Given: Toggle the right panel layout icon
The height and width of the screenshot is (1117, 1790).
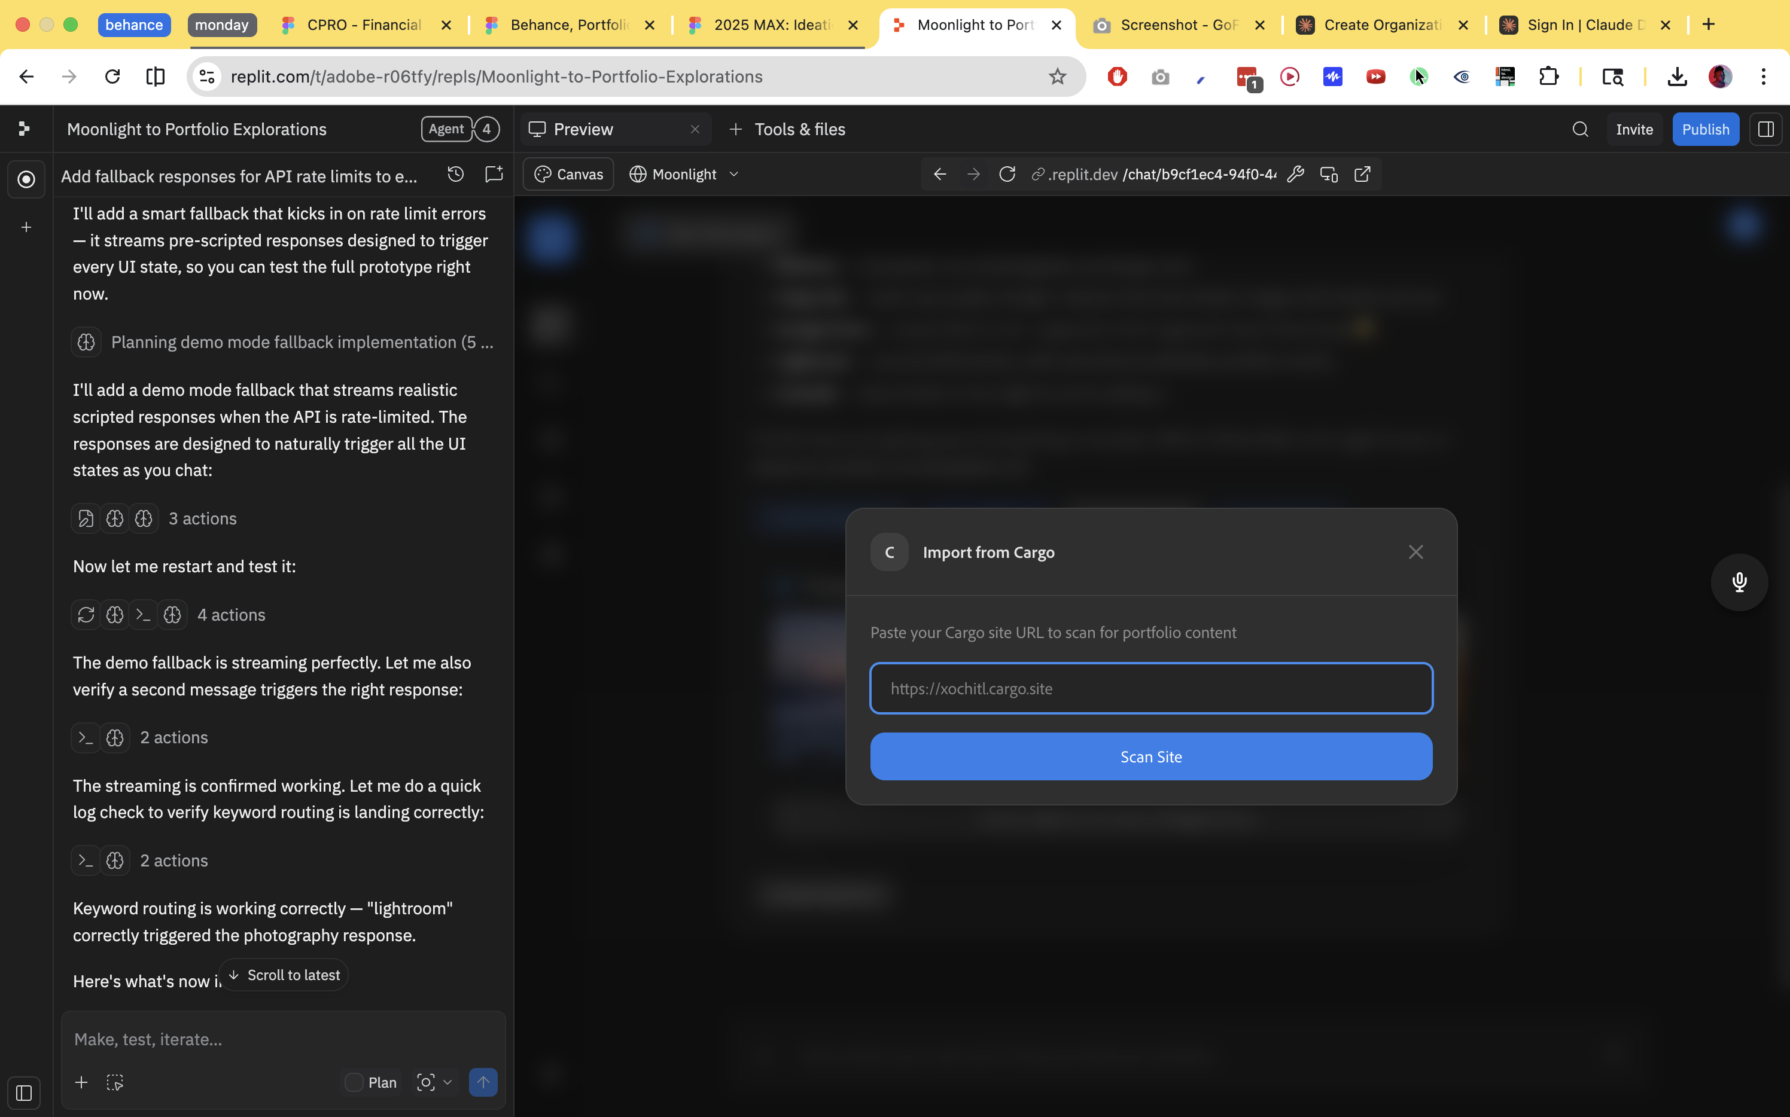Looking at the screenshot, I should (1765, 129).
